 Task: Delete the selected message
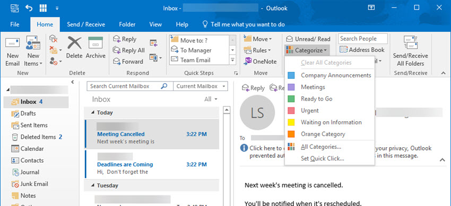click(x=74, y=47)
